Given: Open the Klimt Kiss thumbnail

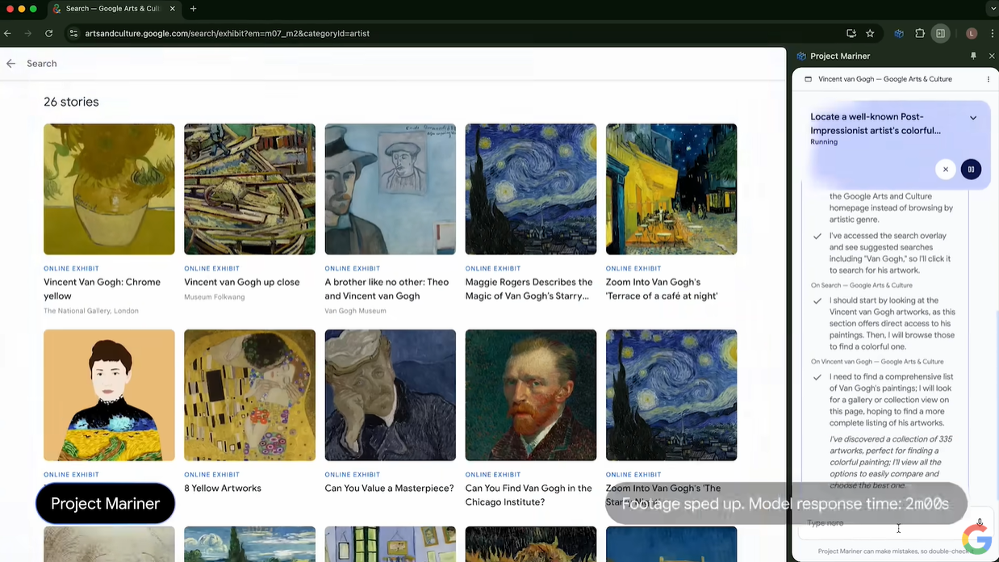Looking at the screenshot, I should (x=249, y=395).
